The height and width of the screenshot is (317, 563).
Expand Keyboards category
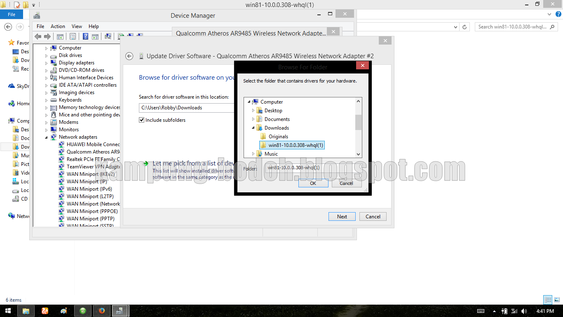(46, 100)
